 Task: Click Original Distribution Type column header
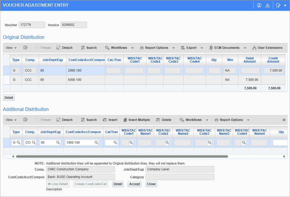coord(16,60)
